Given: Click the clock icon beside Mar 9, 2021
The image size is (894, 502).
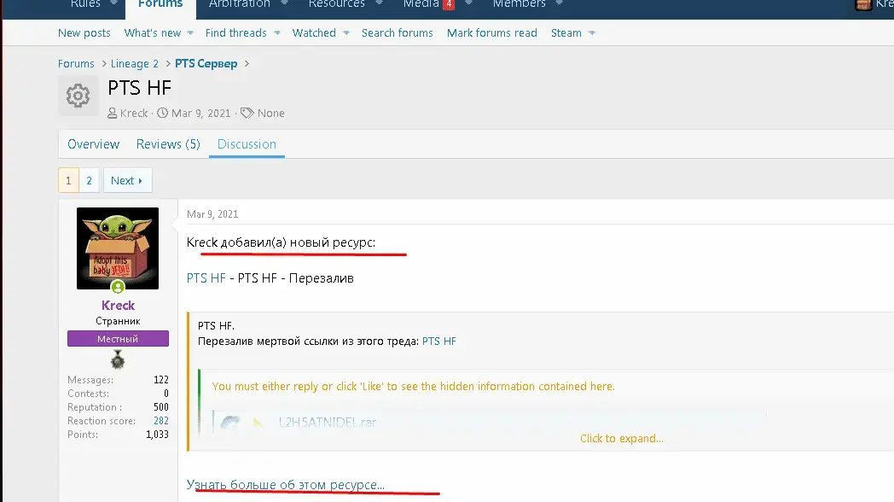Looking at the screenshot, I should coord(162,113).
